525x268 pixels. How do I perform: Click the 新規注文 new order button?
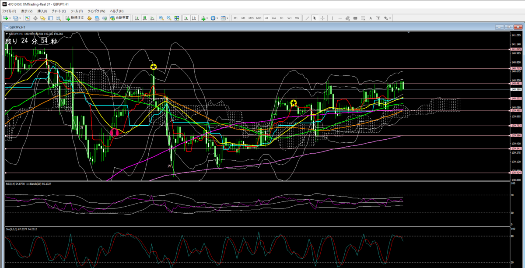[75, 18]
